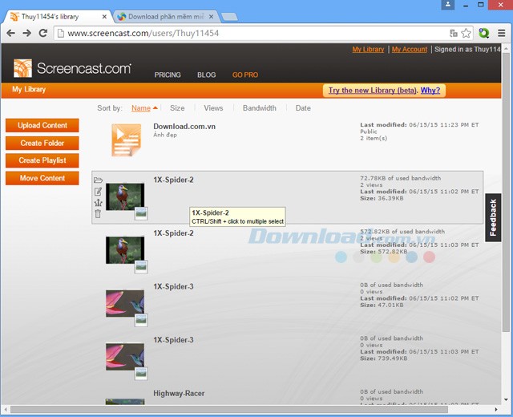The image size is (513, 417).
Task: Open the 47.01KB 1X-Spider-3 hummingbird thumbnail
Action: (125, 303)
